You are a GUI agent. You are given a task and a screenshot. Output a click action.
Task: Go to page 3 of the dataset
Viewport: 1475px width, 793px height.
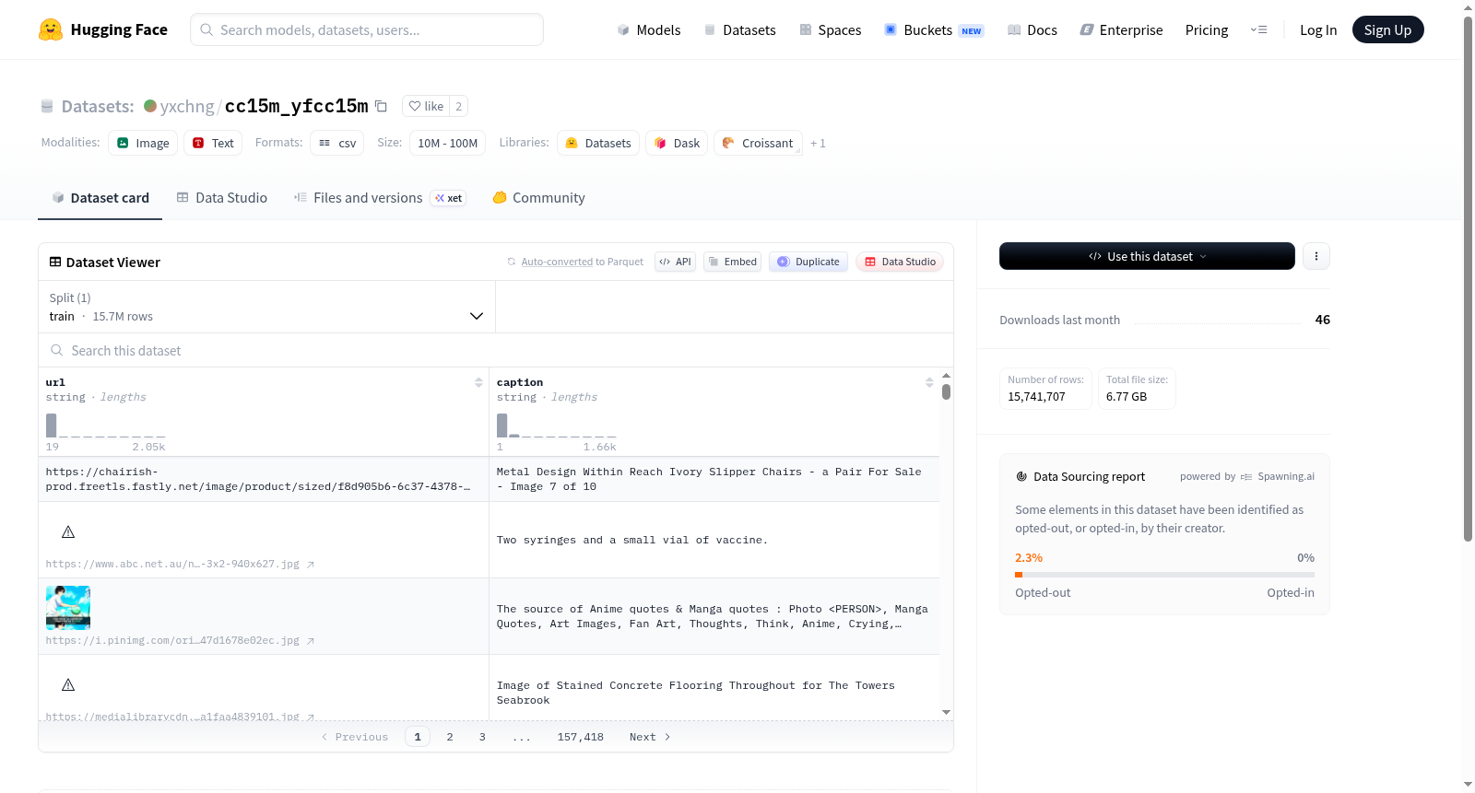coord(482,737)
